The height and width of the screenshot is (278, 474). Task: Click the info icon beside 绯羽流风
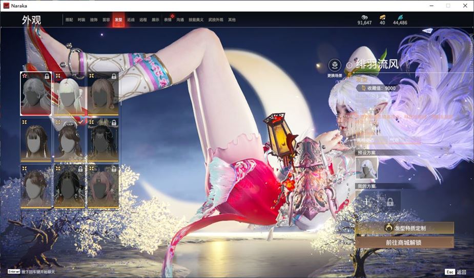pyautogui.click(x=349, y=65)
